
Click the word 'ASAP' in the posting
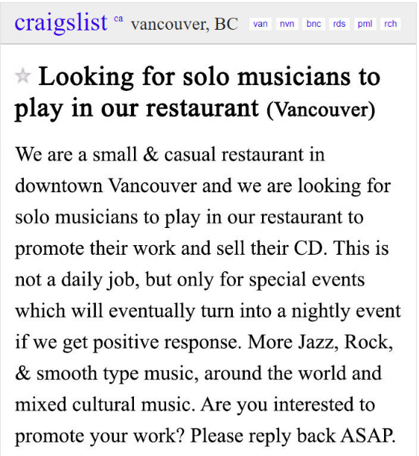[x=367, y=435]
